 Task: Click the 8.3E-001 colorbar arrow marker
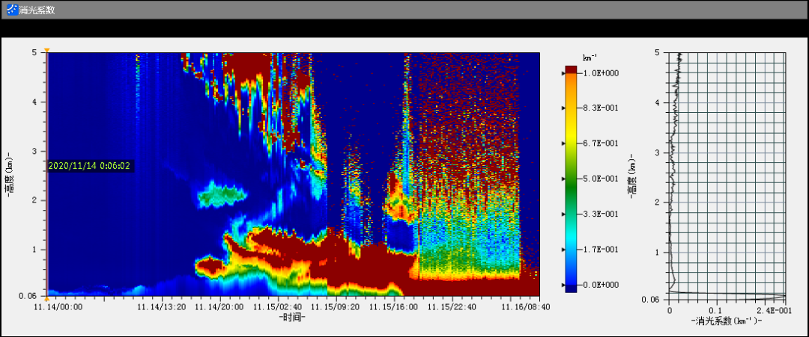pos(564,108)
